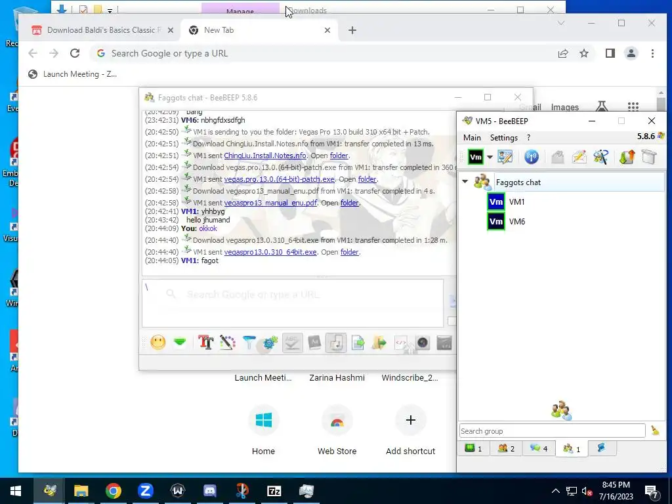Click the Vm user status avatar button
Image resolution: width=672 pixels, height=504 pixels.
point(475,157)
